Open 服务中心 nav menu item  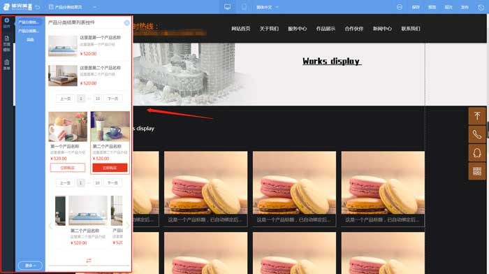pyautogui.click(x=297, y=29)
